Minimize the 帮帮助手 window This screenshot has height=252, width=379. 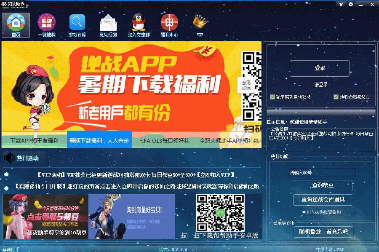361,4
